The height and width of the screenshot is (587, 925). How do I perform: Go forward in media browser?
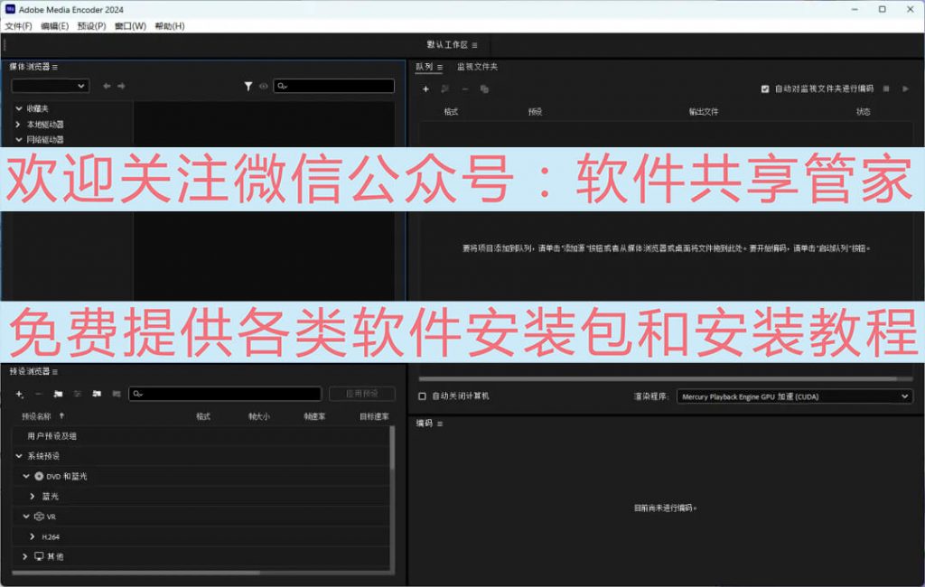coord(121,86)
